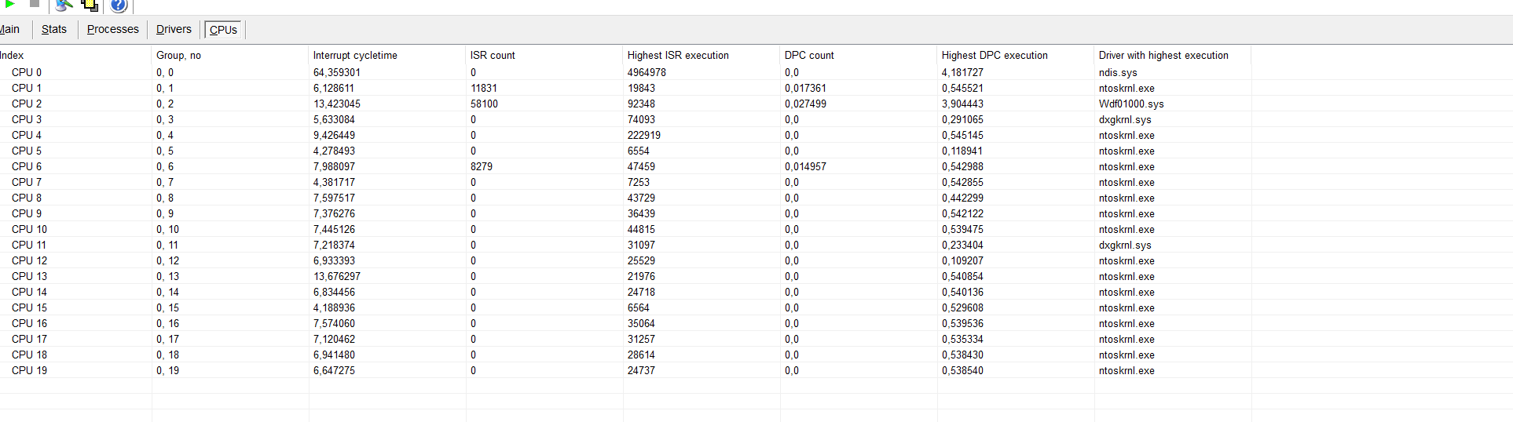1513x422 pixels.
Task: Select the CPU 4 row
Action: click(x=625, y=135)
